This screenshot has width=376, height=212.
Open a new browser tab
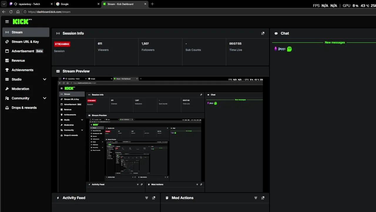152,4
